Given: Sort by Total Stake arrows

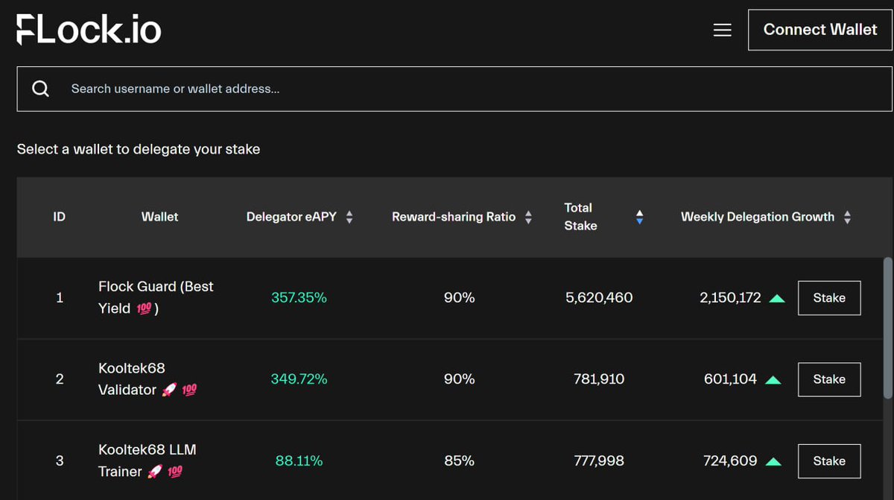Looking at the screenshot, I should point(639,218).
